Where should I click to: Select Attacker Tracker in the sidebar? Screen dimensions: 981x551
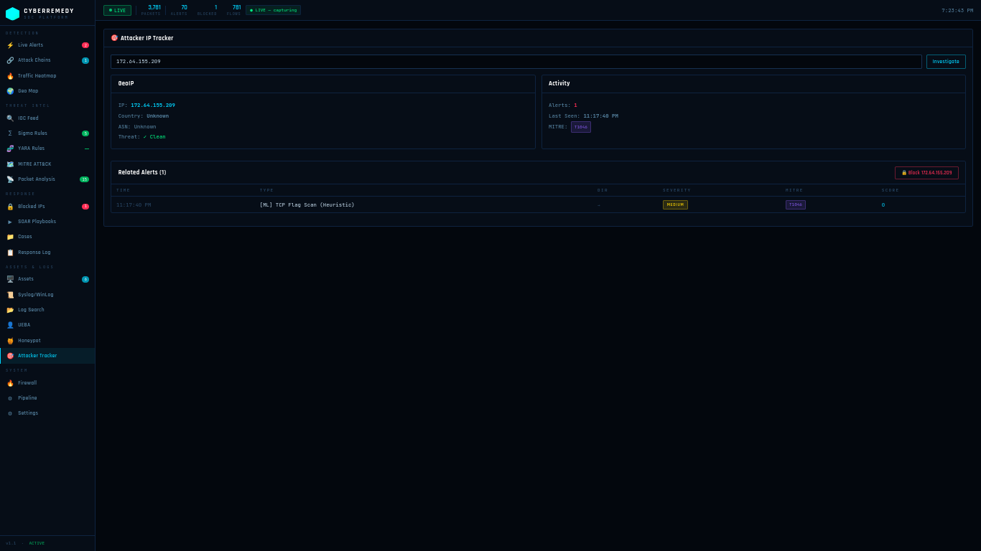47,356
